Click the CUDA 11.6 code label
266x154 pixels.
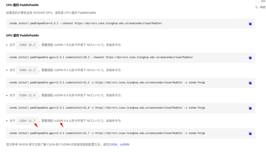(27, 95)
